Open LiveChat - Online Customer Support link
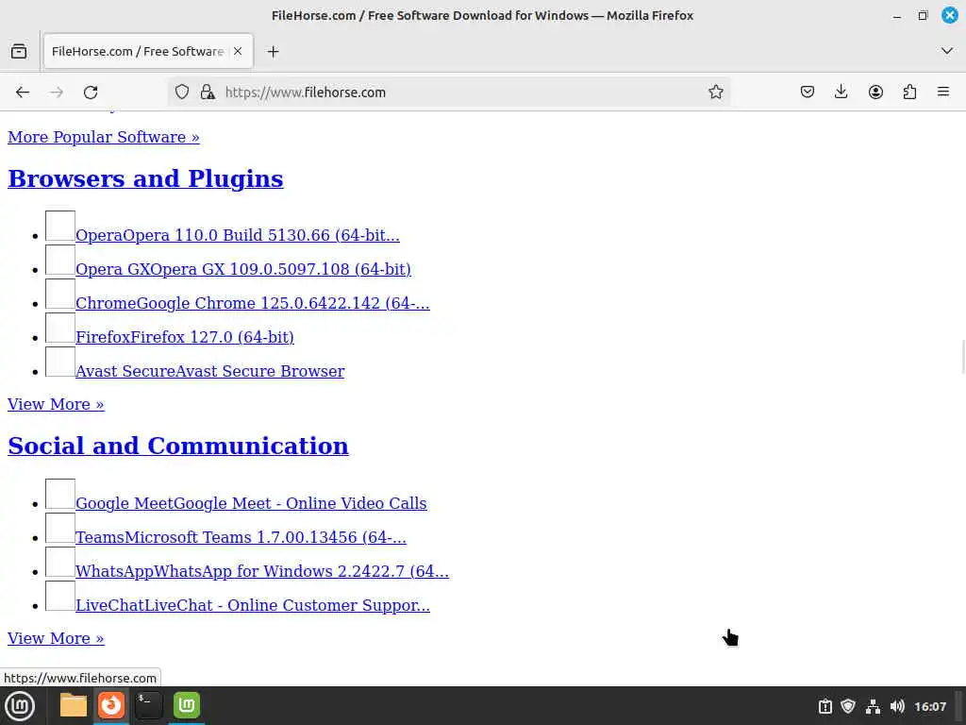The width and height of the screenshot is (966, 725). pos(253,605)
